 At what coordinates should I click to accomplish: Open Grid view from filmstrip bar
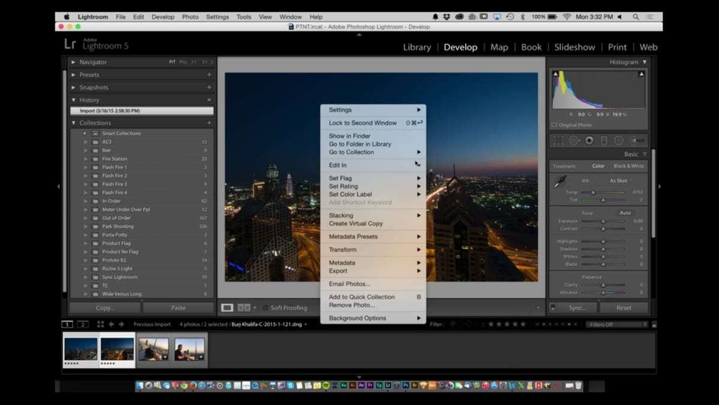(x=100, y=324)
